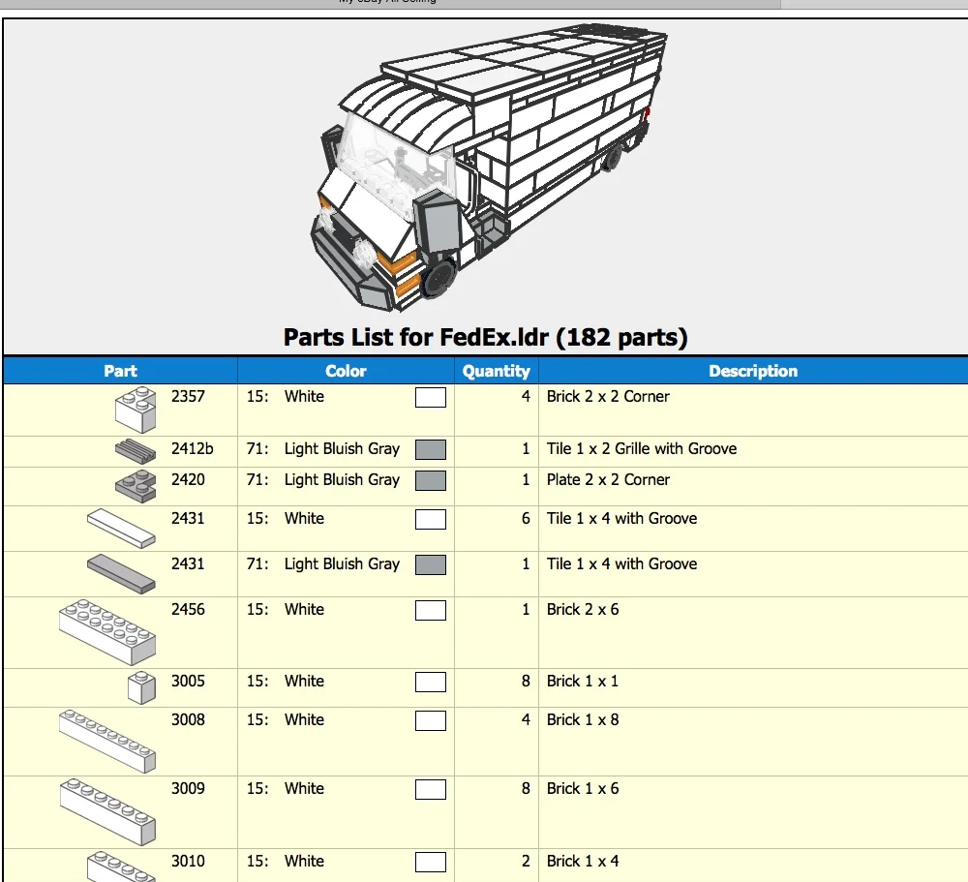Select part number 2456
The width and height of the screenshot is (968, 882).
[x=188, y=610]
